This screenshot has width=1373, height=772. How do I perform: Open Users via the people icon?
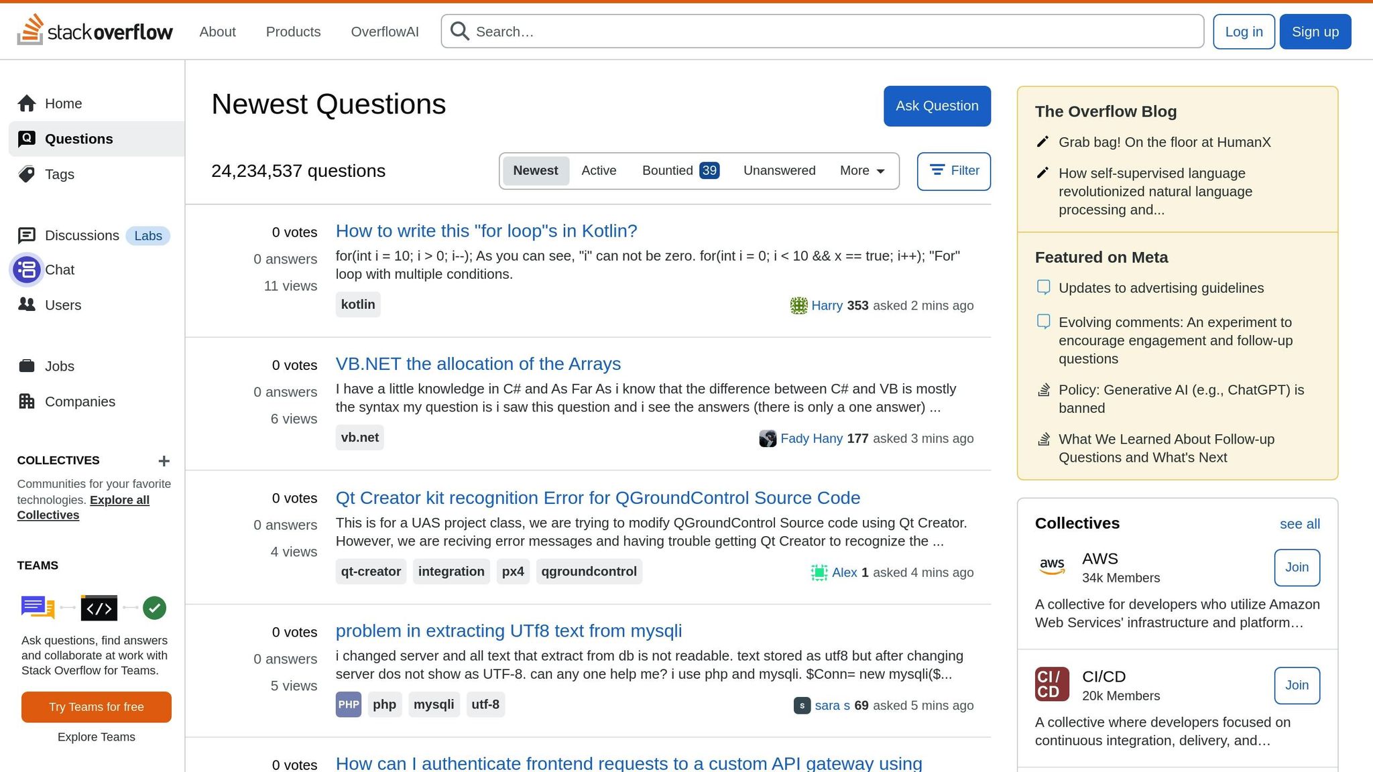pyautogui.click(x=27, y=305)
